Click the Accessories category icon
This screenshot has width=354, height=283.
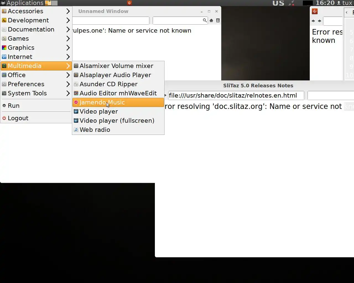point(4,11)
